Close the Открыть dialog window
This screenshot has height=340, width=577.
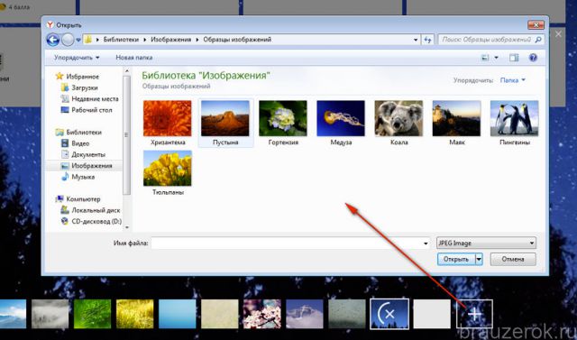click(x=536, y=25)
